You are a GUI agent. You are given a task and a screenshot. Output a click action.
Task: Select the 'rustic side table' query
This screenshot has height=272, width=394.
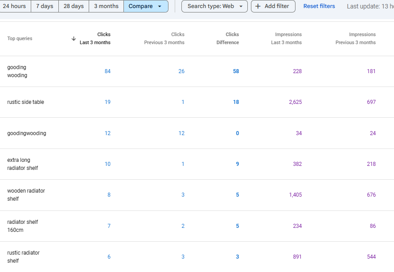pyautogui.click(x=25, y=102)
